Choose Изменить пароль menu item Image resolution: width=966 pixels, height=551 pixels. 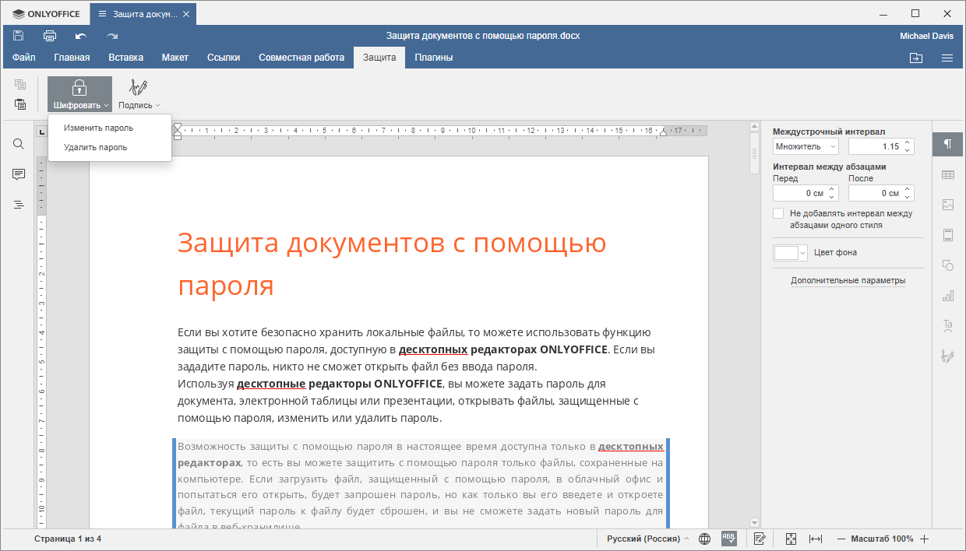tap(110, 128)
